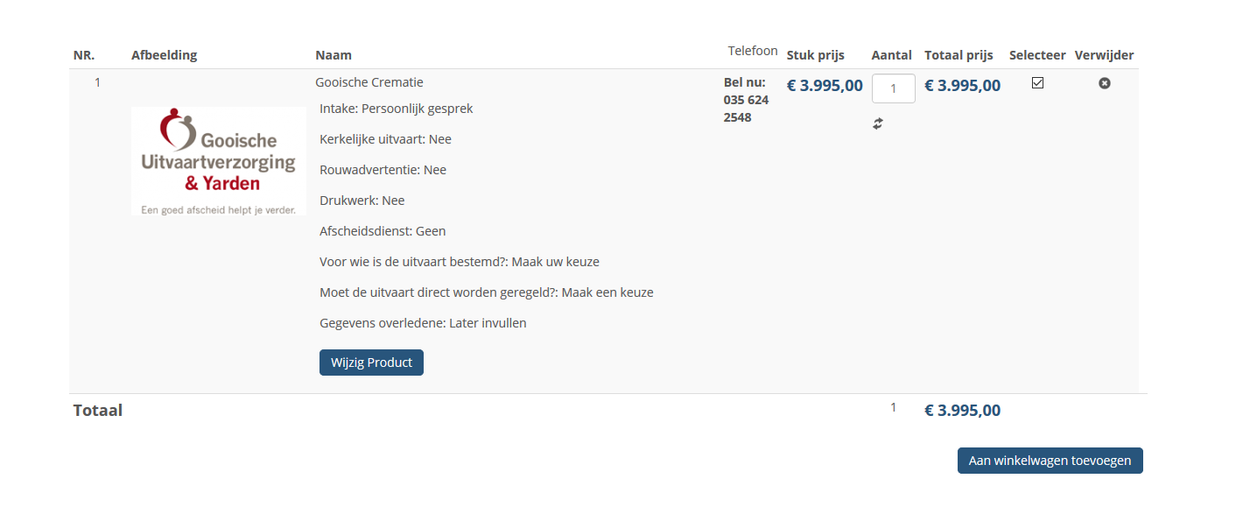This screenshot has width=1257, height=514.
Task: Click the Totaal prijs column header
Action: [959, 55]
